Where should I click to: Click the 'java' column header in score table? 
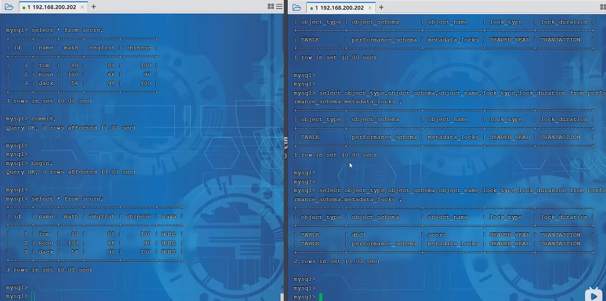coord(169,216)
